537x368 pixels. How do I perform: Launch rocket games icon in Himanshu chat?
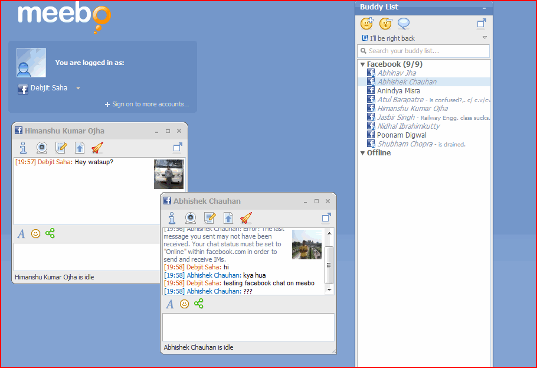tap(97, 148)
